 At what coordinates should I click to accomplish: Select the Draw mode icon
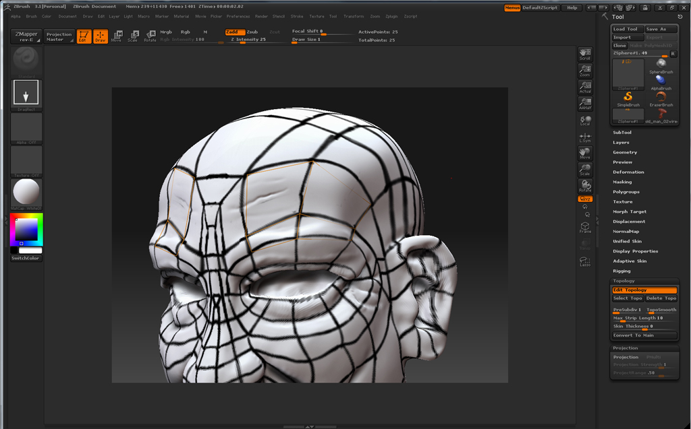coord(101,36)
